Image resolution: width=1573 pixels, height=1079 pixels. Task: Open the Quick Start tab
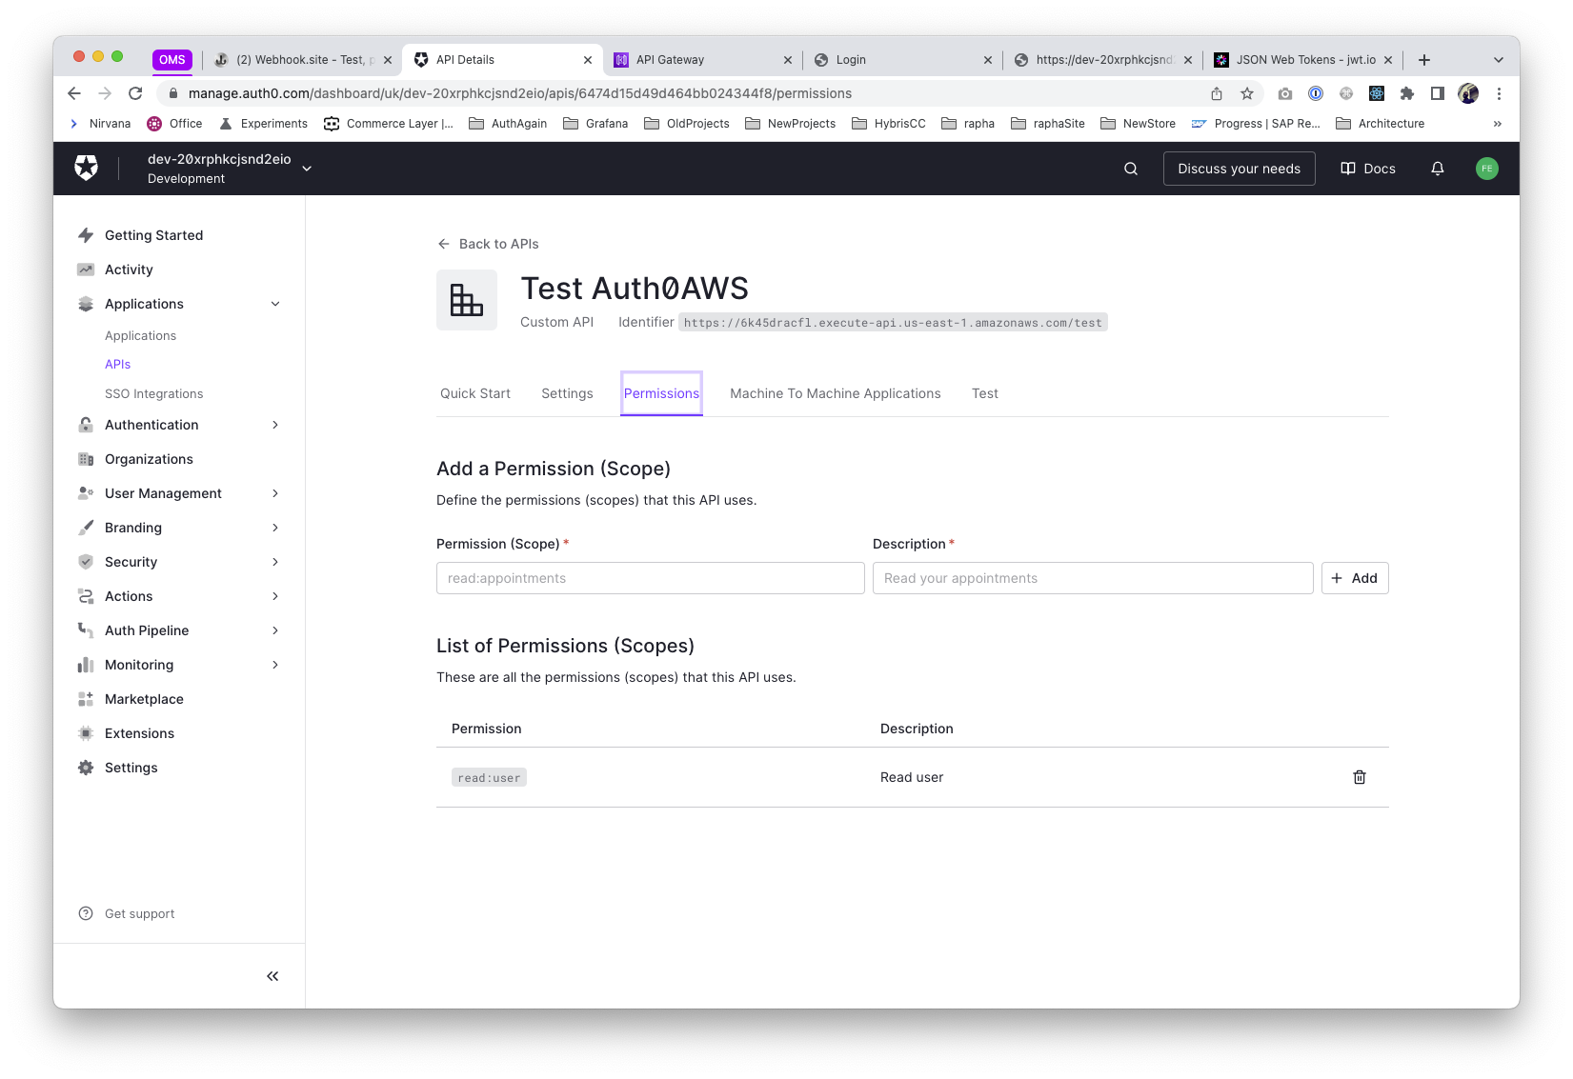[474, 393]
